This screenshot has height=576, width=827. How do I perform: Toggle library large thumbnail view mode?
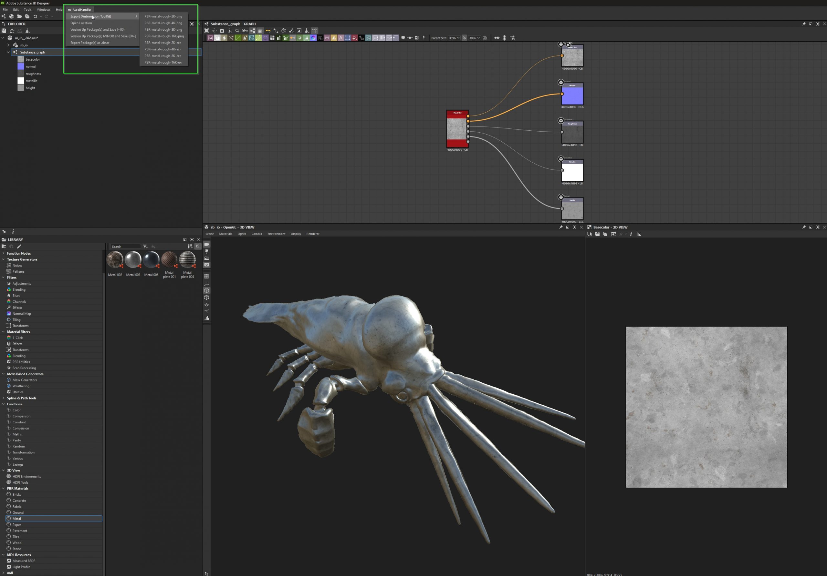[x=198, y=247]
